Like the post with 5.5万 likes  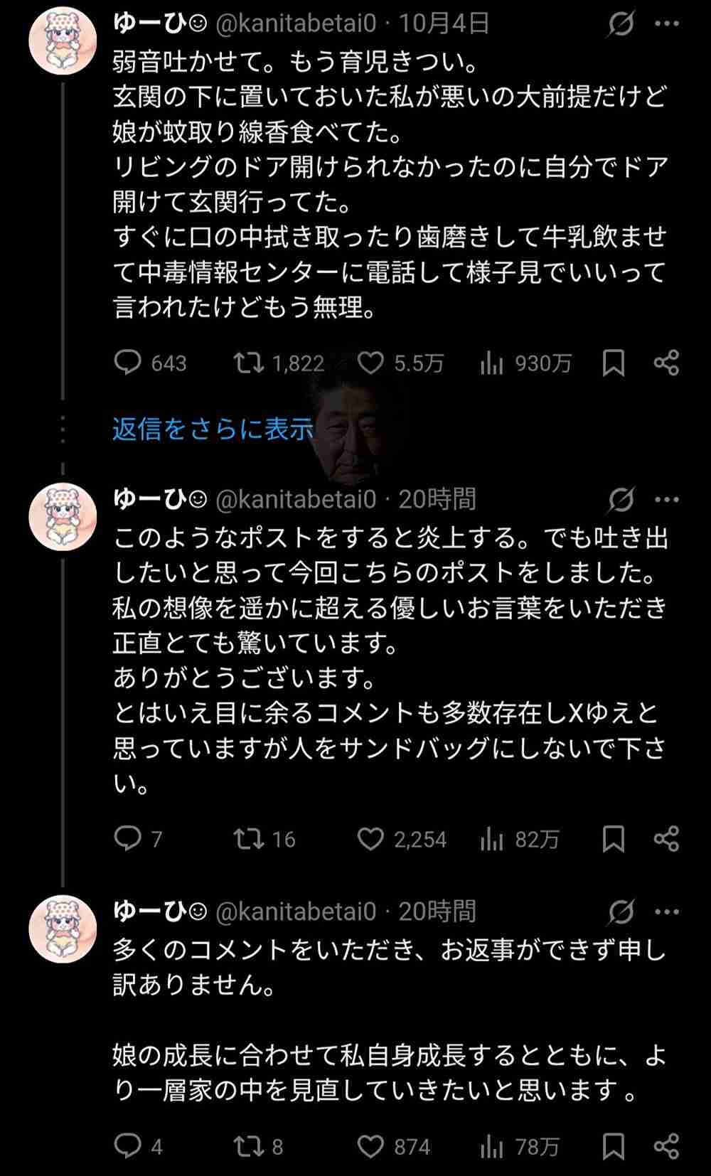pos(370,363)
